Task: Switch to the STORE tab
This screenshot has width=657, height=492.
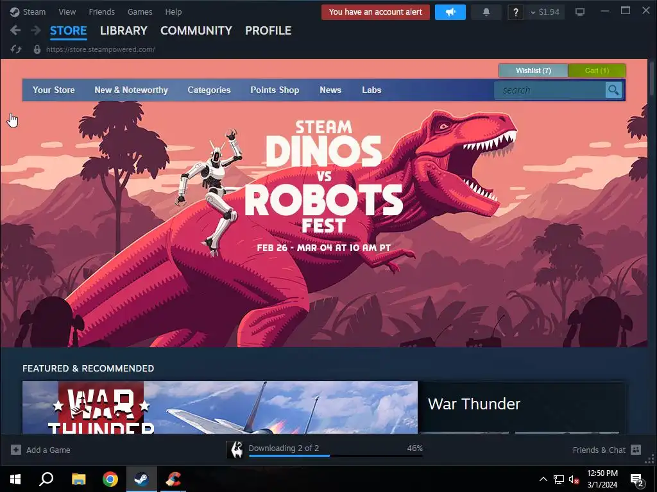Action: 68,31
